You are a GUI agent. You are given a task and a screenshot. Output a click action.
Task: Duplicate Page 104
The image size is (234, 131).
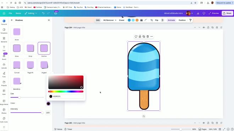click(x=212, y=28)
